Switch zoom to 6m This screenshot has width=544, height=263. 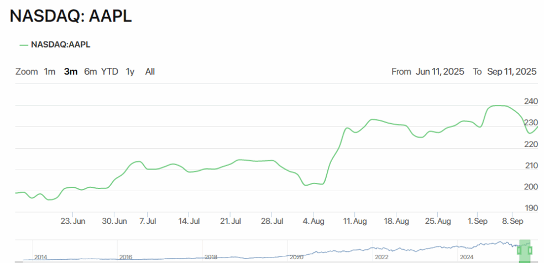(91, 72)
